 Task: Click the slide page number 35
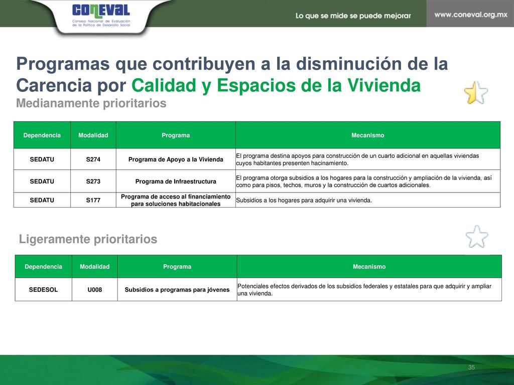click(x=471, y=367)
